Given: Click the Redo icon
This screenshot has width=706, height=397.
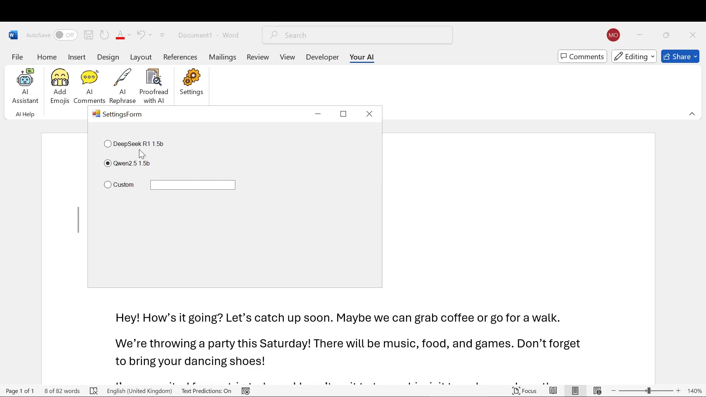Looking at the screenshot, I should point(104,35).
